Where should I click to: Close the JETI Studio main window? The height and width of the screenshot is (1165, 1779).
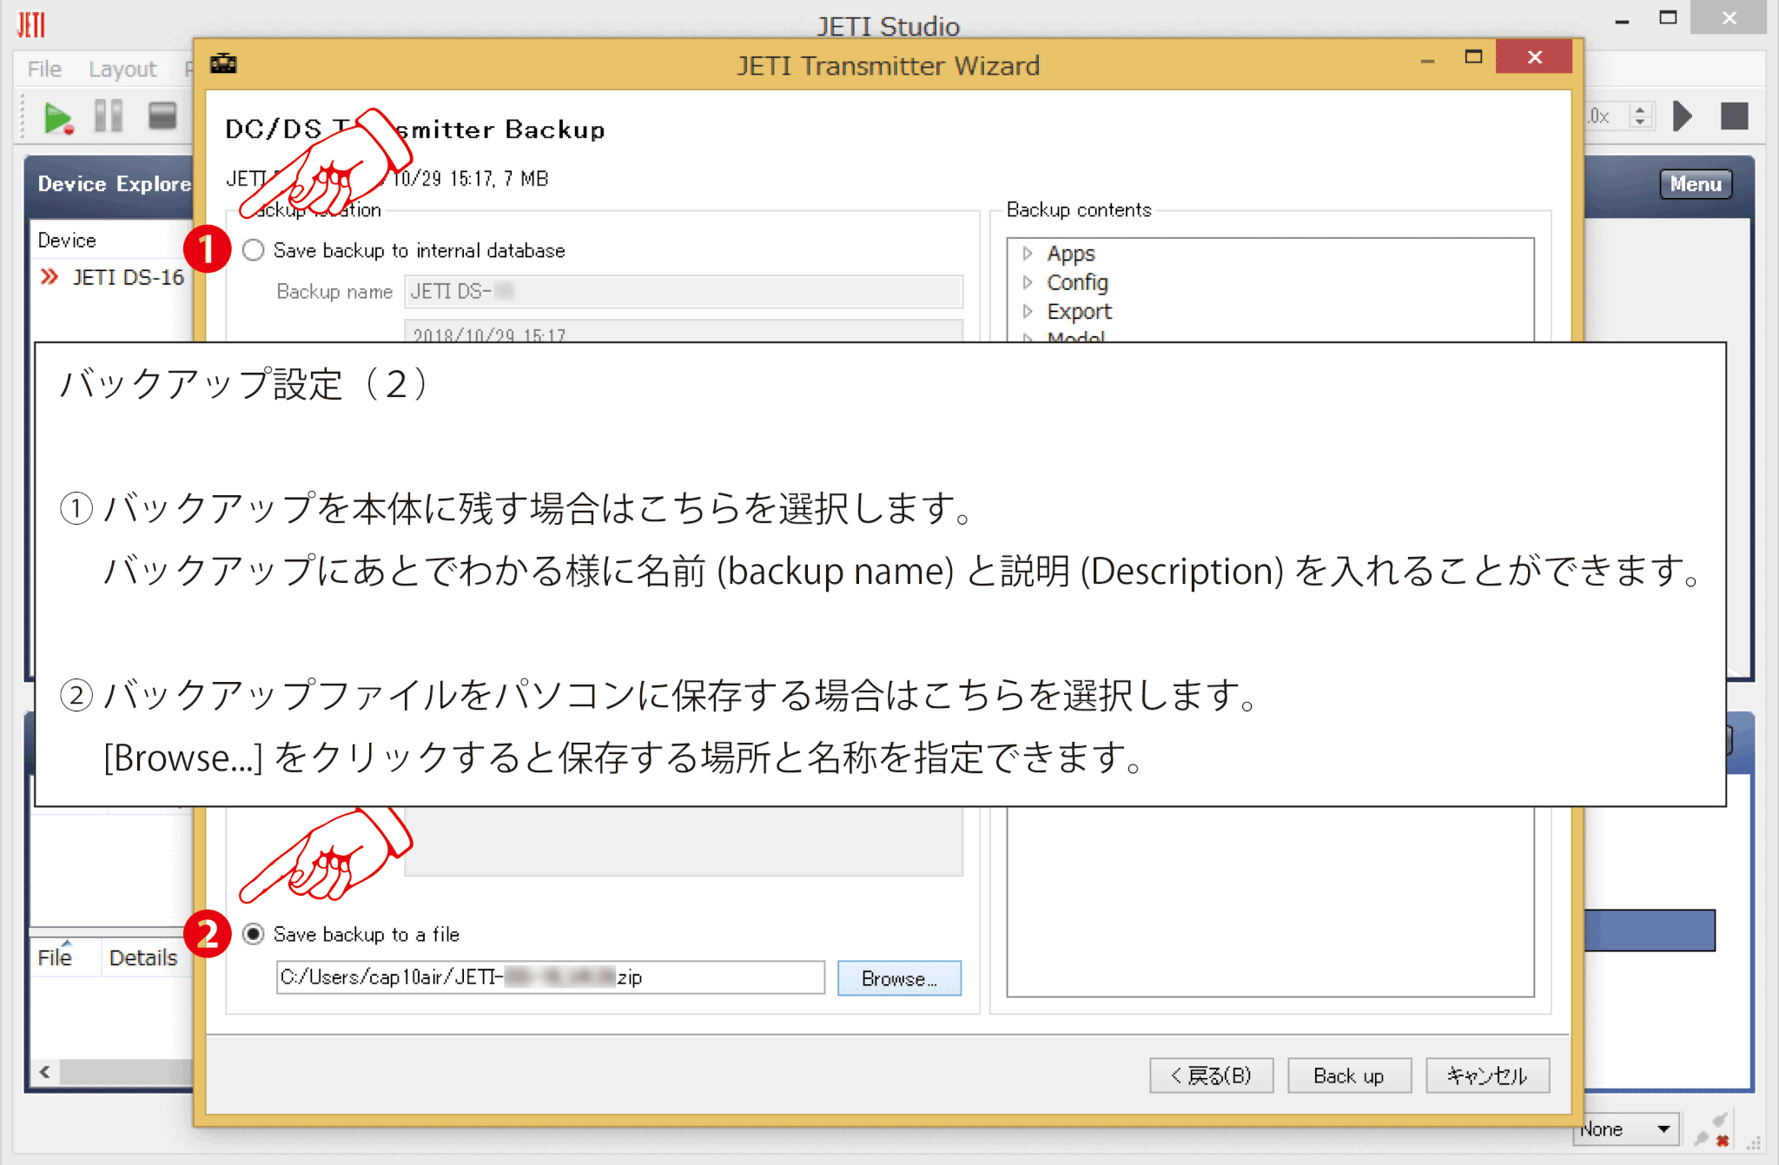click(1729, 18)
